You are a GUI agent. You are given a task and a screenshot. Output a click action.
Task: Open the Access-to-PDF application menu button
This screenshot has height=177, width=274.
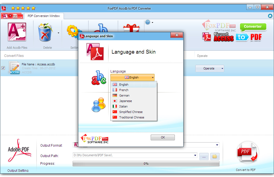pyautogui.click(x=12, y=16)
